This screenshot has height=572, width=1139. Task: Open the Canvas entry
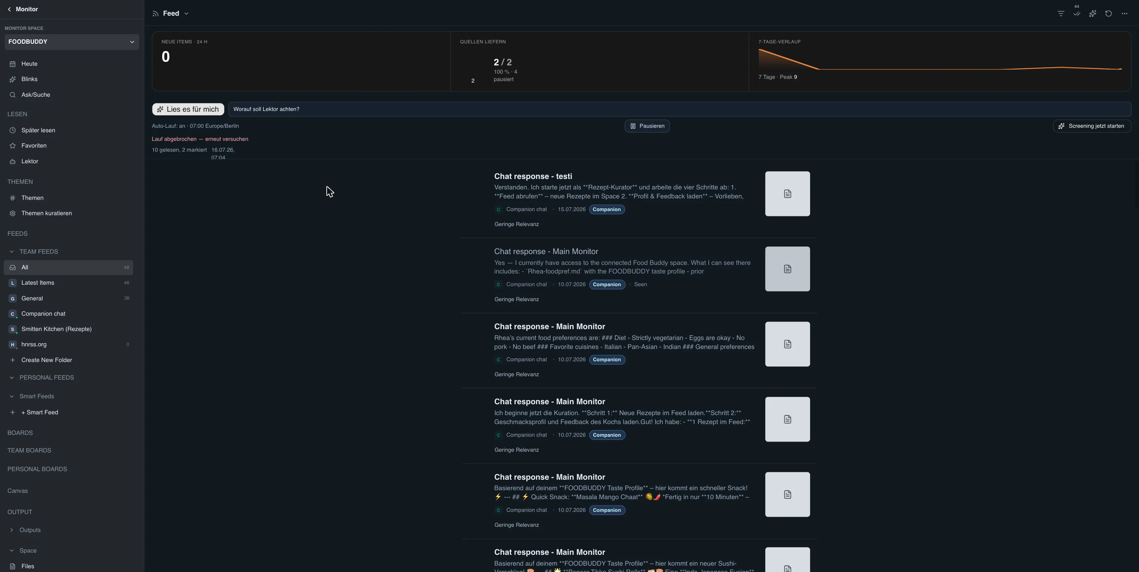pyautogui.click(x=18, y=491)
